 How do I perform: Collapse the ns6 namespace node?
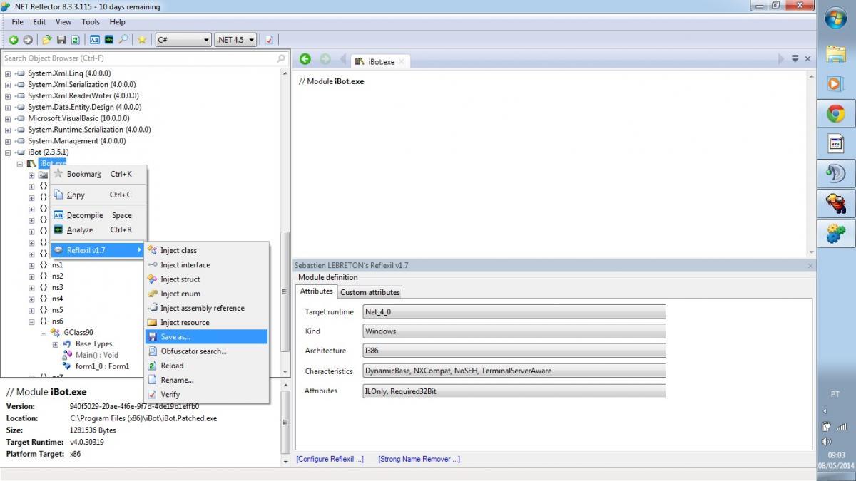point(31,321)
